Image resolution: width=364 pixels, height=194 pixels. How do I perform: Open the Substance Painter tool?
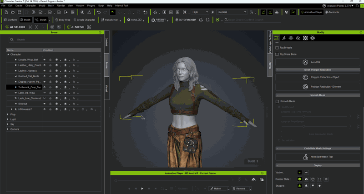click(x=158, y=20)
